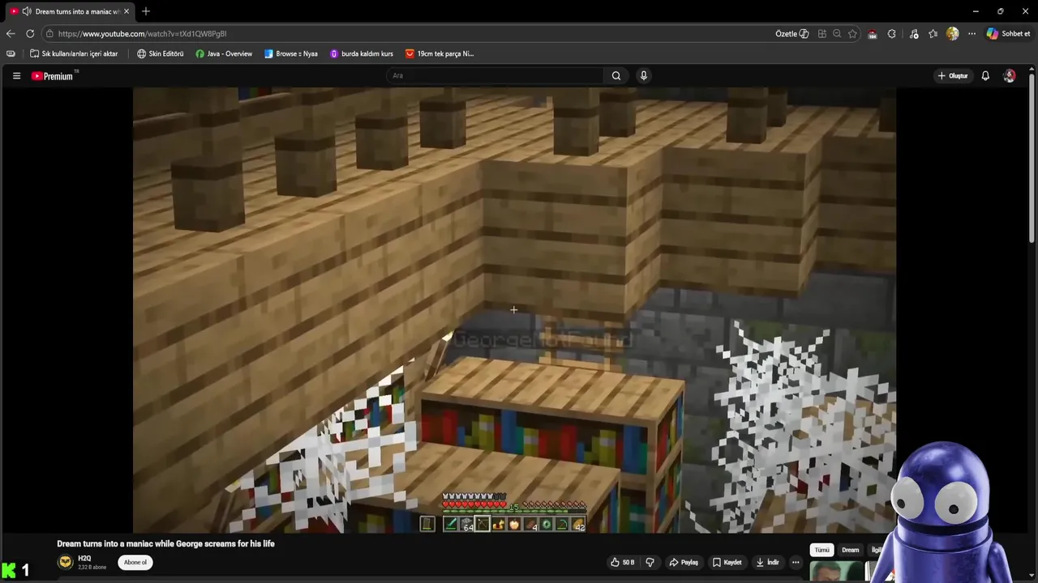Click Özetle summarize button in address bar

pyautogui.click(x=792, y=34)
